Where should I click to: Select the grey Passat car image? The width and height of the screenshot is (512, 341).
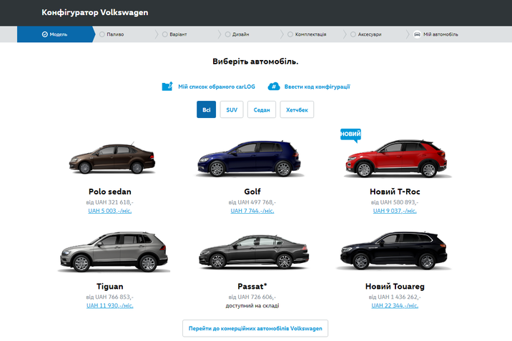coord(254,252)
